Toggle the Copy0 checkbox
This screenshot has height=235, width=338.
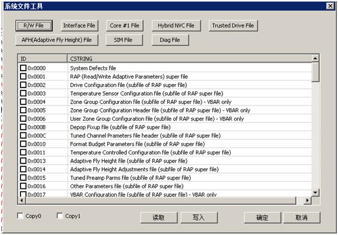point(20,216)
